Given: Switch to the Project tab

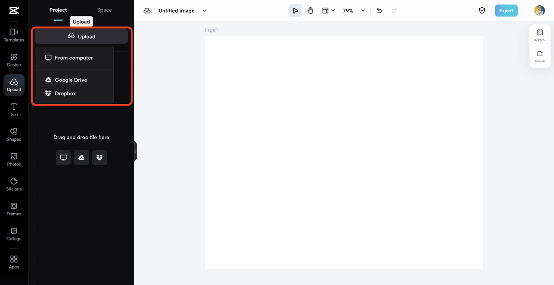Looking at the screenshot, I should pyautogui.click(x=58, y=10).
